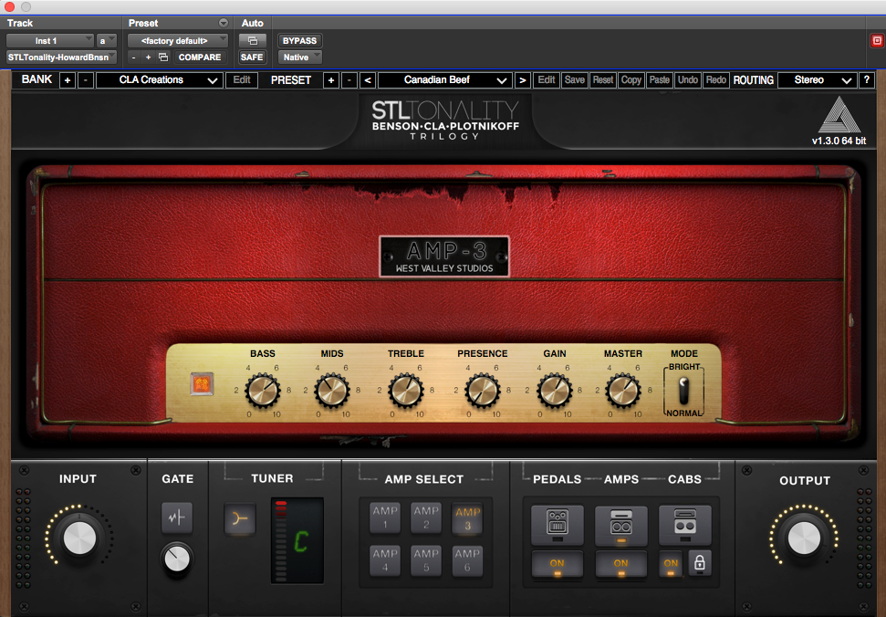Viewport: 886px width, 617px height.
Task: Enable automation SAFE
Action: (252, 58)
